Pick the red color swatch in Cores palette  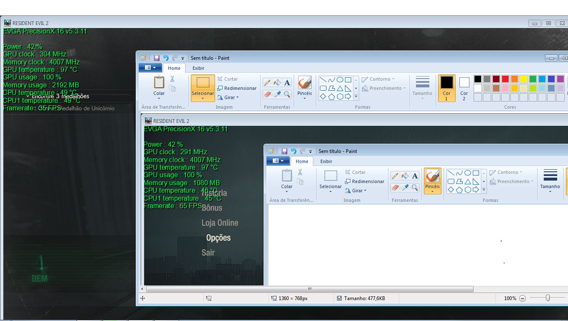(505, 79)
